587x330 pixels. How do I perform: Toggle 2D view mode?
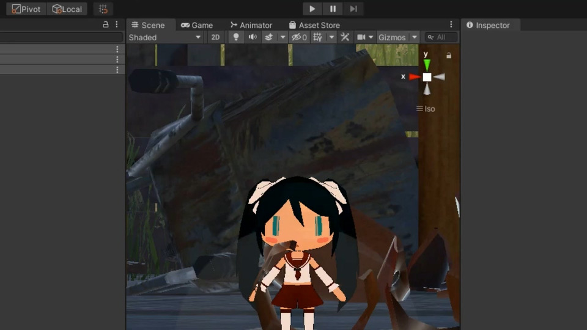click(x=215, y=37)
